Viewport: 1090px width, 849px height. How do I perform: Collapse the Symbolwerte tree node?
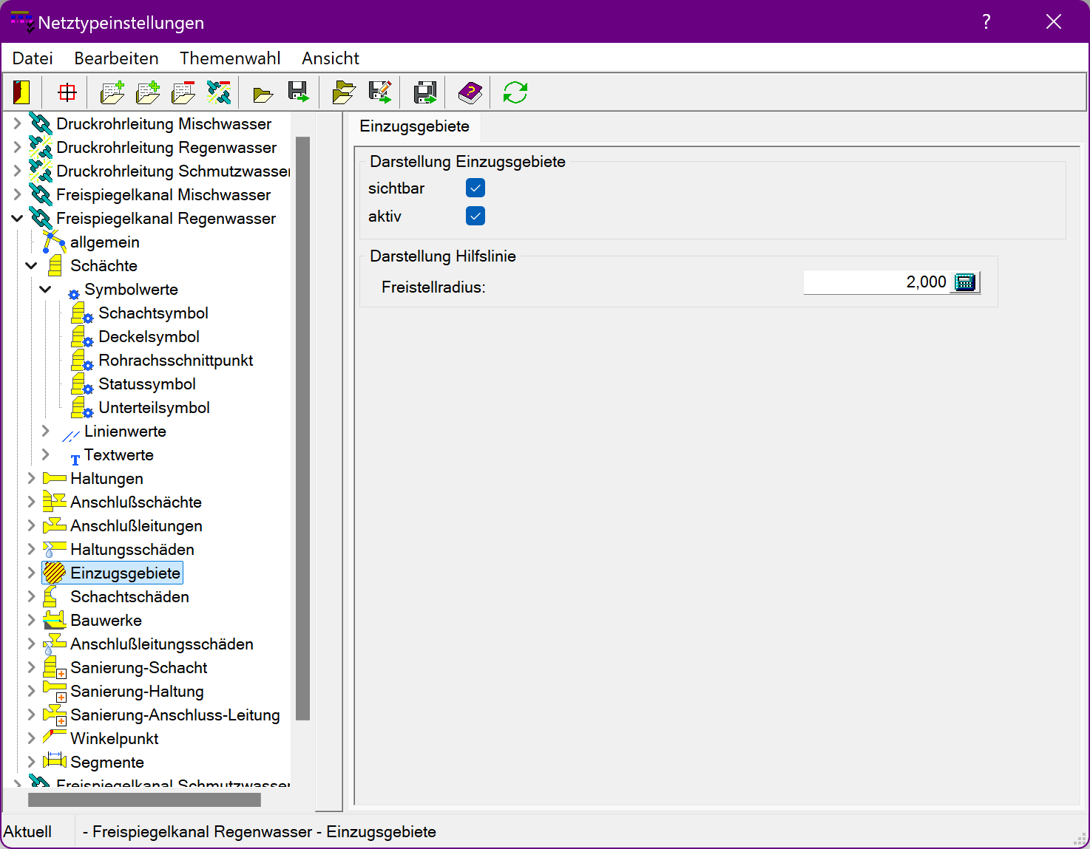(46, 290)
